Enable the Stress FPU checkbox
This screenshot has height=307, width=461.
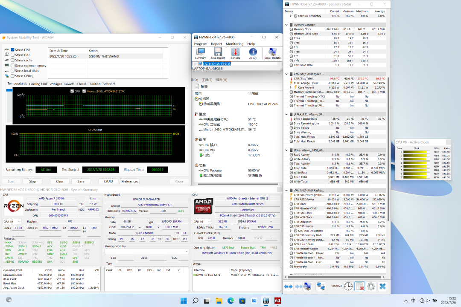[x=13, y=55]
